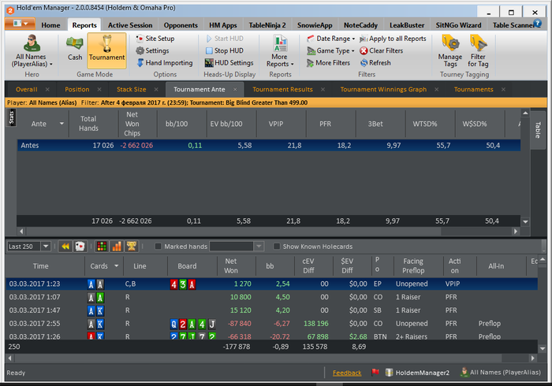The image size is (552, 386).
Task: Open HUD Settings
Action: [229, 62]
